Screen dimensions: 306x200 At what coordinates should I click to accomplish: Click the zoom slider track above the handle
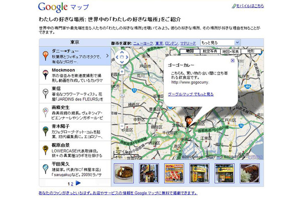coord(122,84)
